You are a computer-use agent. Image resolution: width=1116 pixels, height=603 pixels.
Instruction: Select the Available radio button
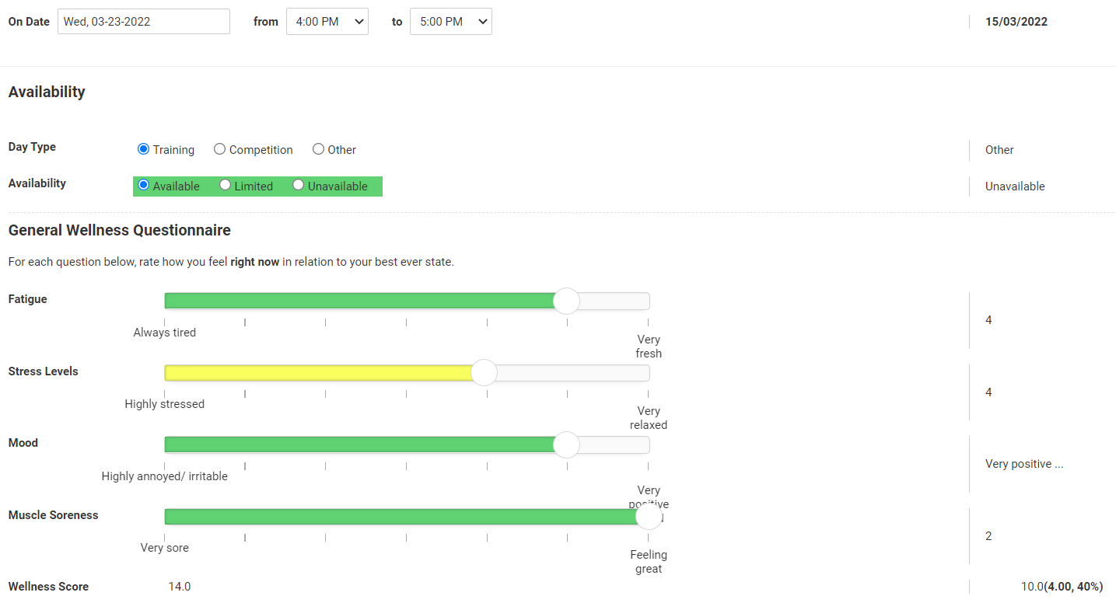pos(143,186)
